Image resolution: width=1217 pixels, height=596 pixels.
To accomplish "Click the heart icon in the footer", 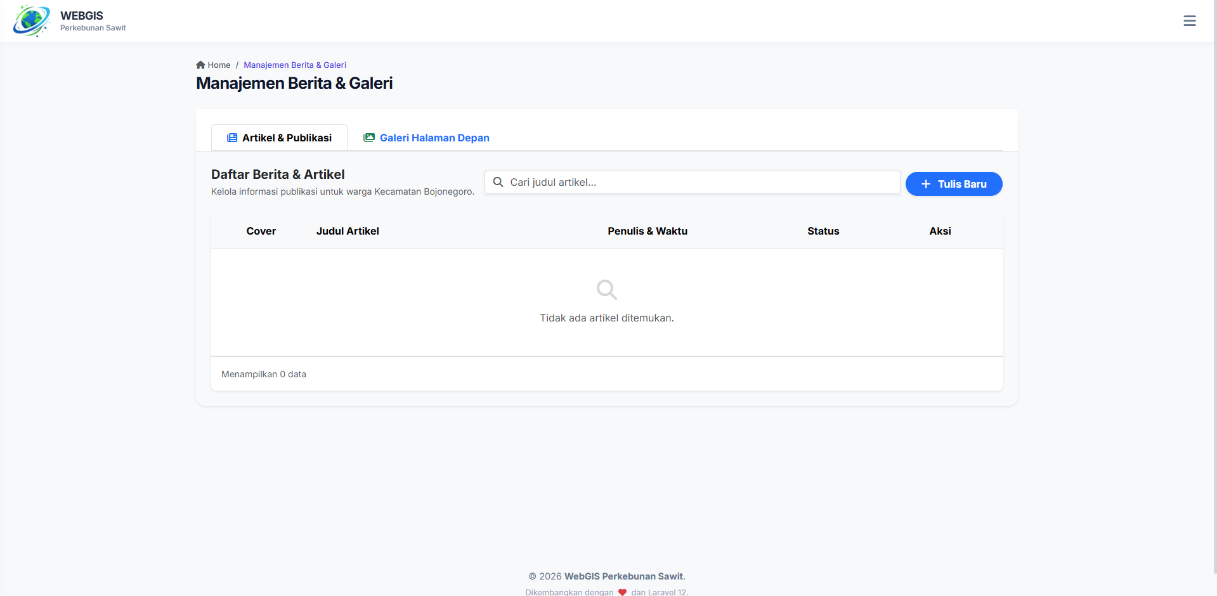I will [x=622, y=592].
